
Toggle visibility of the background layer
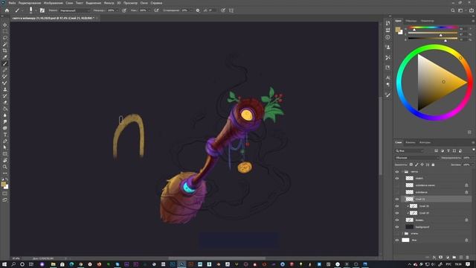396,227
